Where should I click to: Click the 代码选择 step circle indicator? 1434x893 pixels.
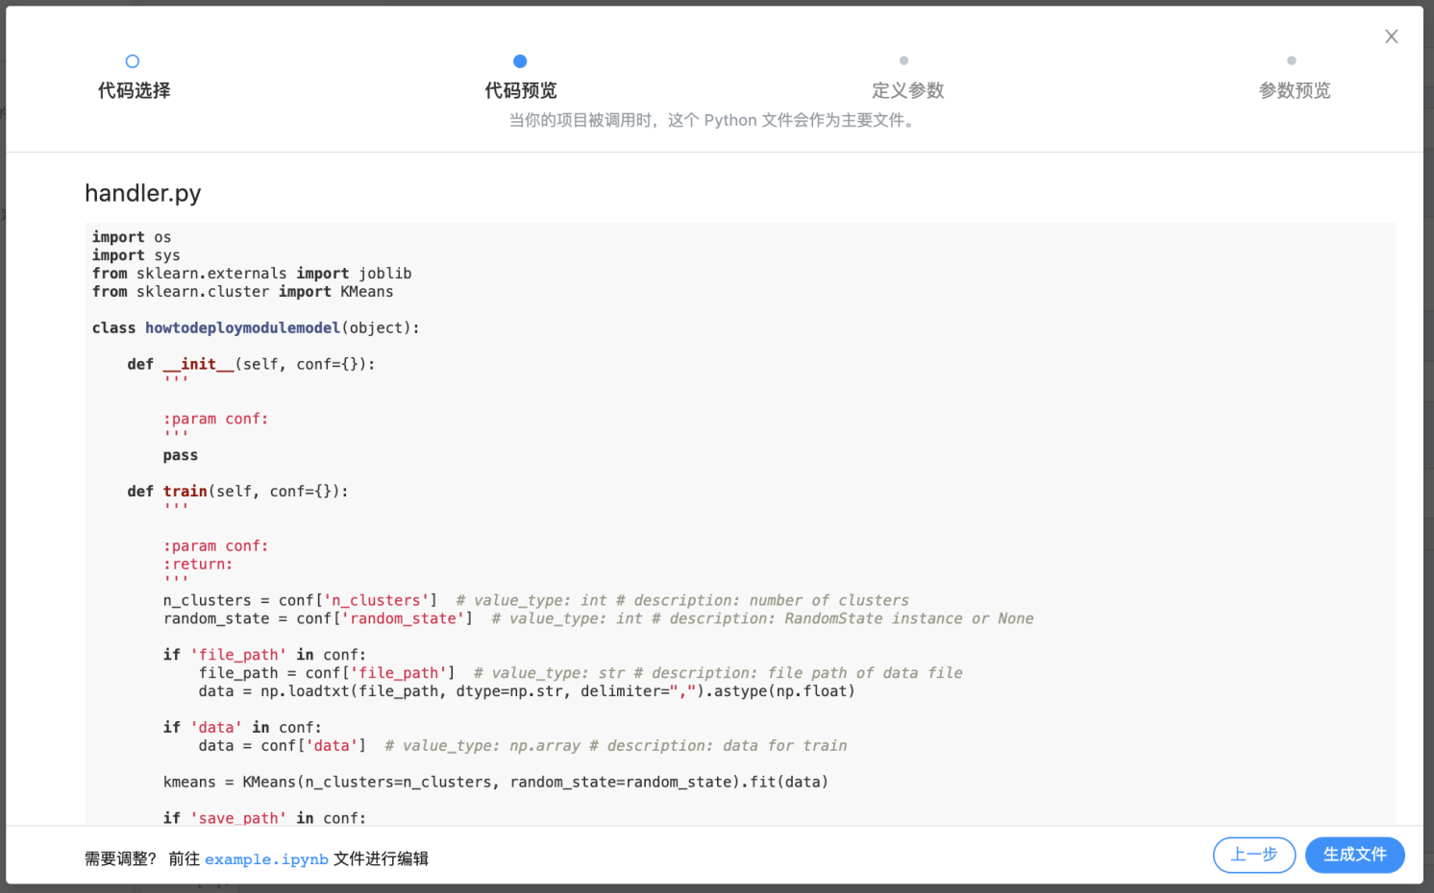tap(133, 61)
